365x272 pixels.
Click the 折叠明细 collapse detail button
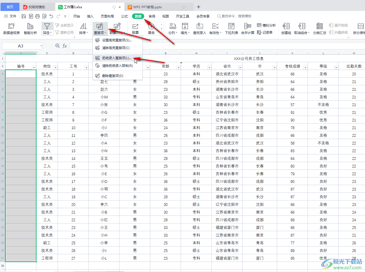point(338,32)
